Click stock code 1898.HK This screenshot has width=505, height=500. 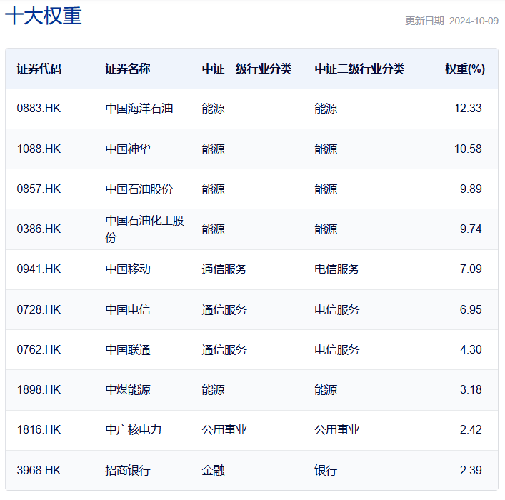click(39, 389)
